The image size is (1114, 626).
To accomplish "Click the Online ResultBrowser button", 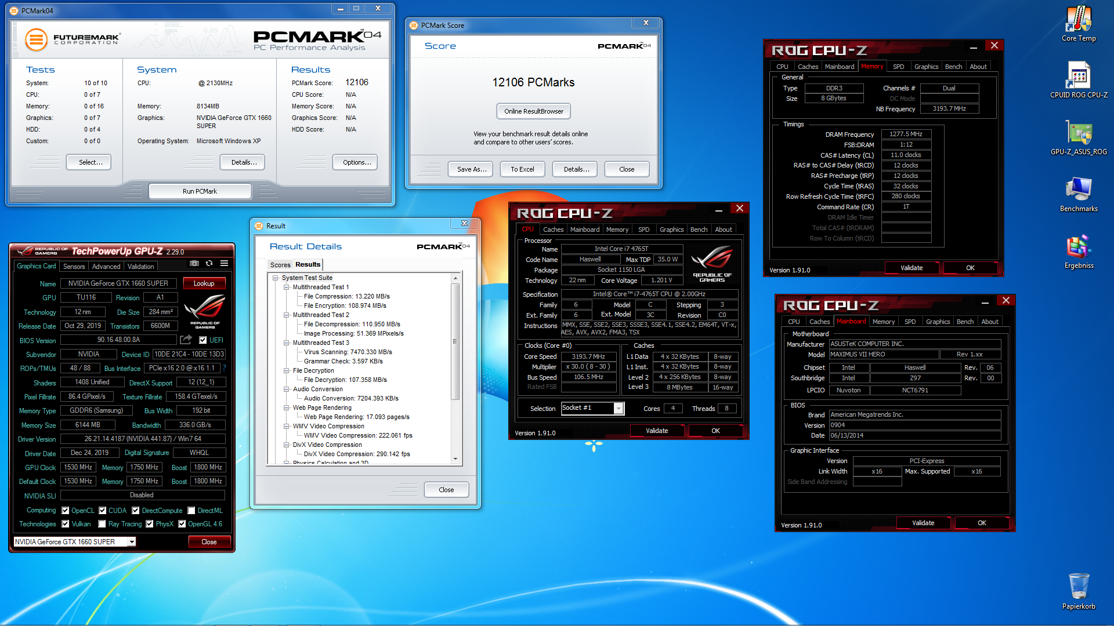I will point(534,111).
